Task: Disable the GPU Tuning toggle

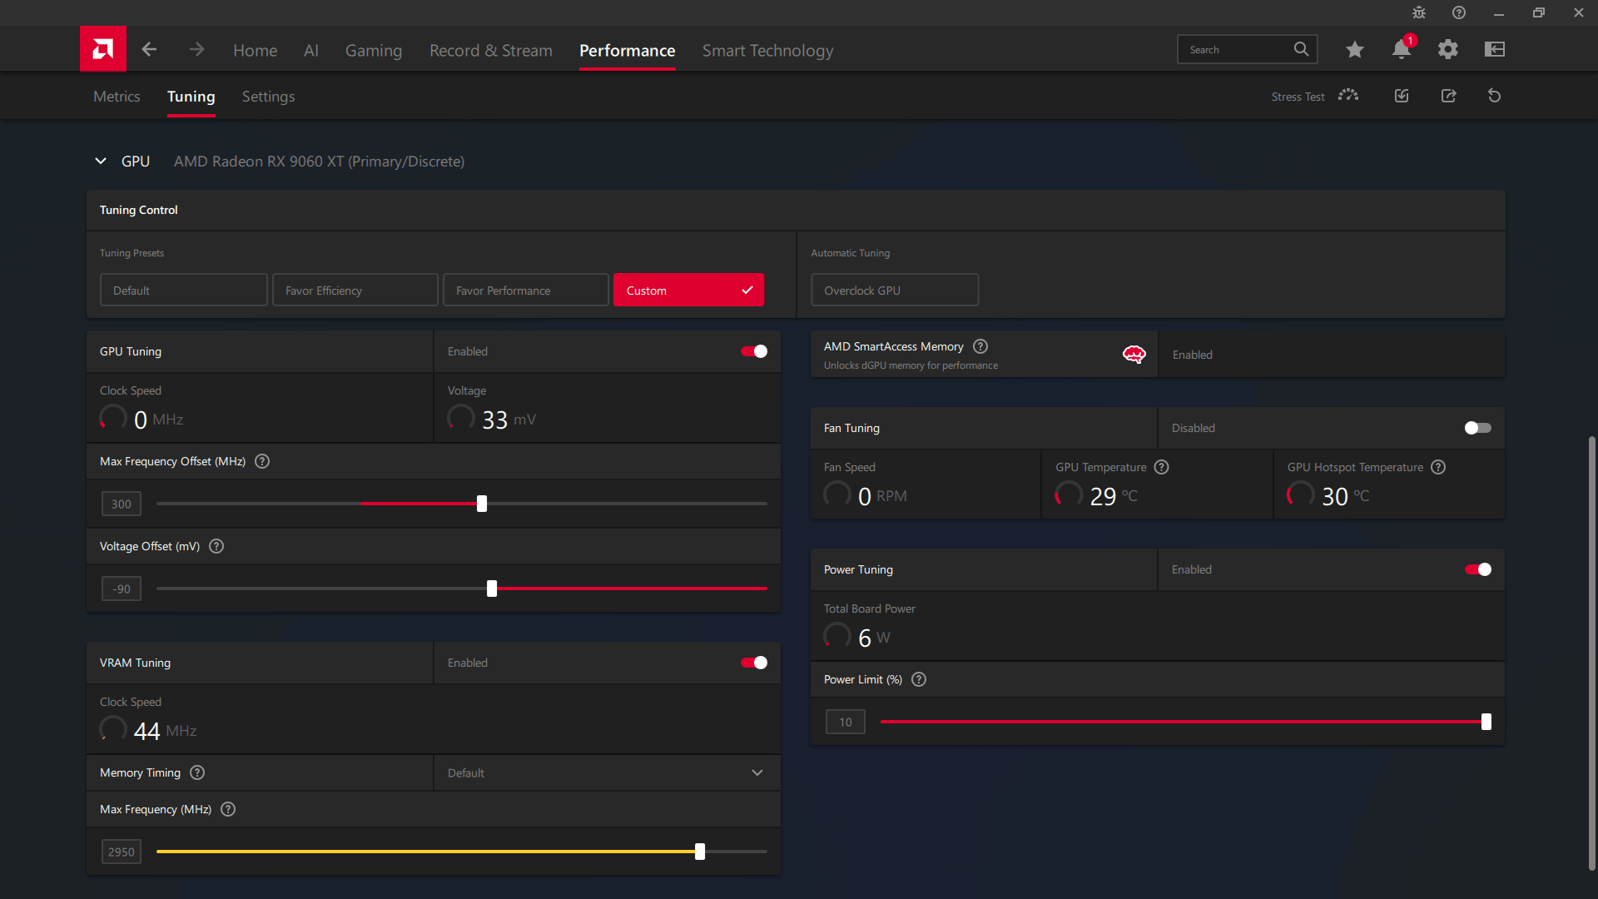Action: click(754, 351)
